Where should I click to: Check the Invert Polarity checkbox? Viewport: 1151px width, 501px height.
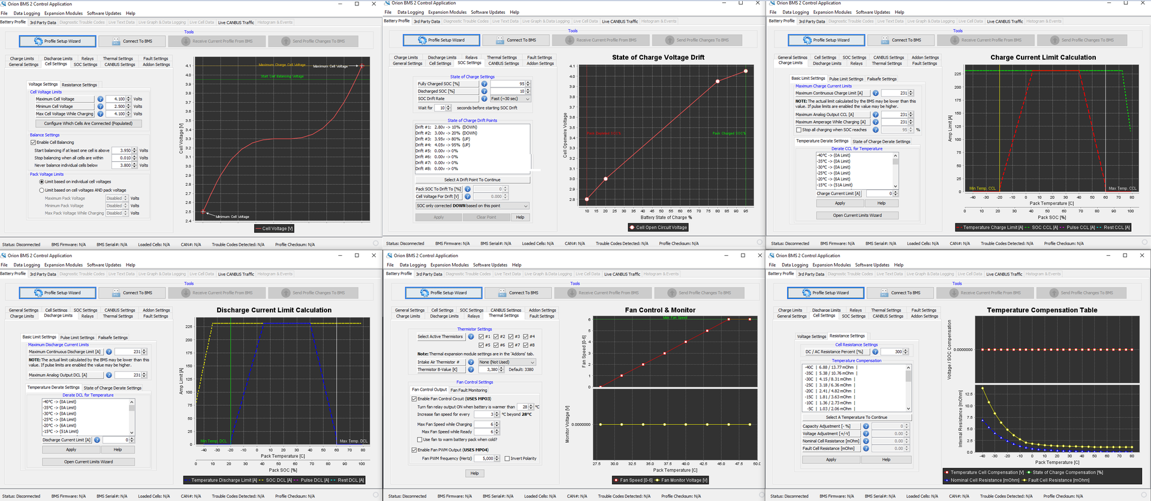(x=507, y=458)
